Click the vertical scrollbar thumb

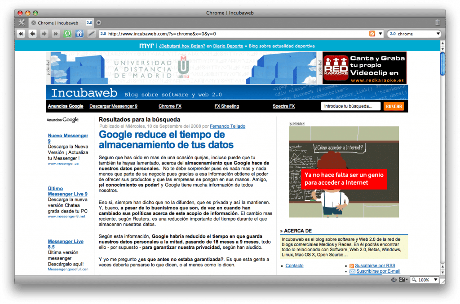(442, 64)
